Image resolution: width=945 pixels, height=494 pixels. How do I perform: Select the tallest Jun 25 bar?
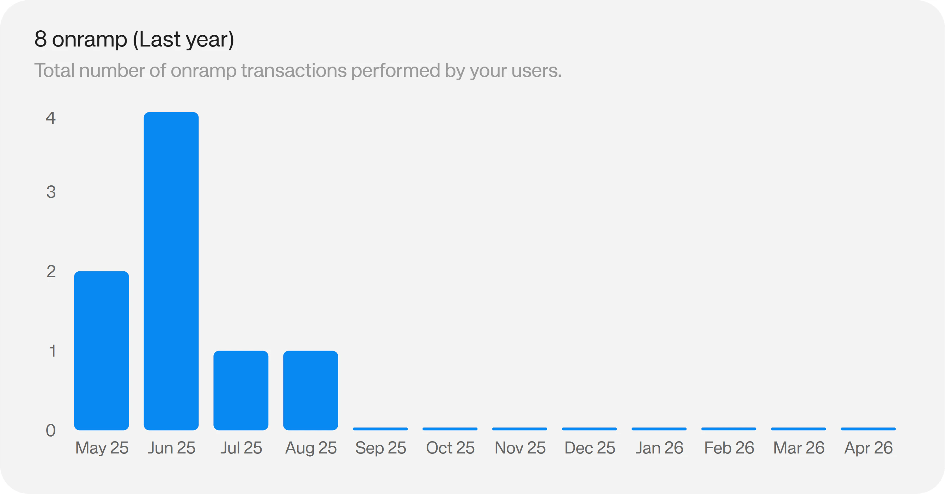click(x=171, y=271)
